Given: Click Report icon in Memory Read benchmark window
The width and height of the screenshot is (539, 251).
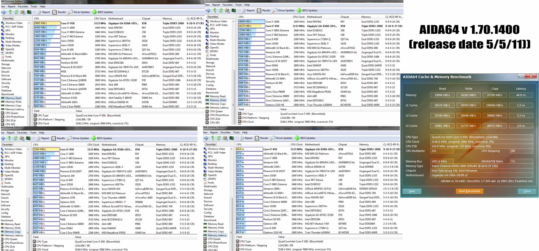Looking at the screenshot, I should click(x=39, y=12).
